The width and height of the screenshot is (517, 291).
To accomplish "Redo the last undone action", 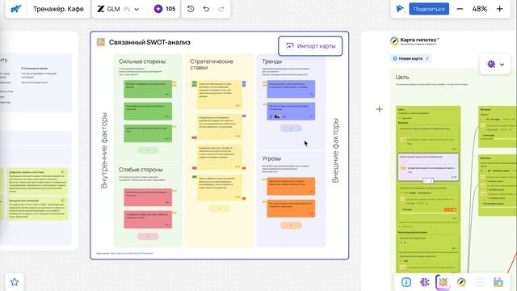I will pos(221,9).
